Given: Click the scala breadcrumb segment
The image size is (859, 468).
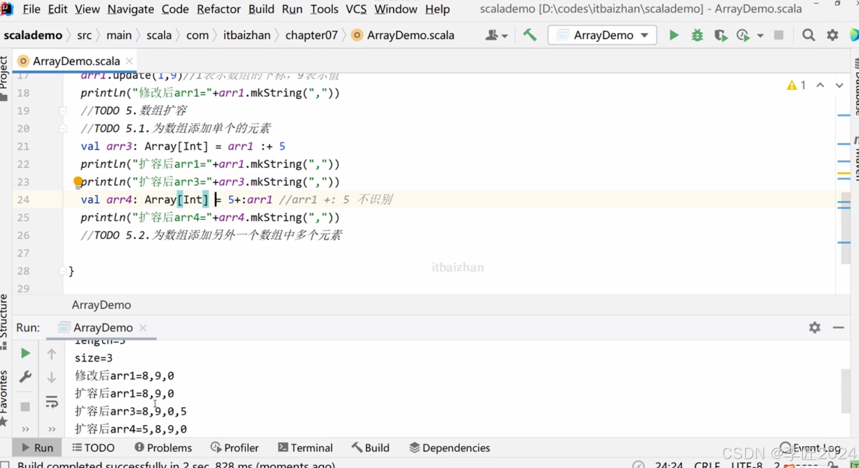Looking at the screenshot, I should click(159, 35).
